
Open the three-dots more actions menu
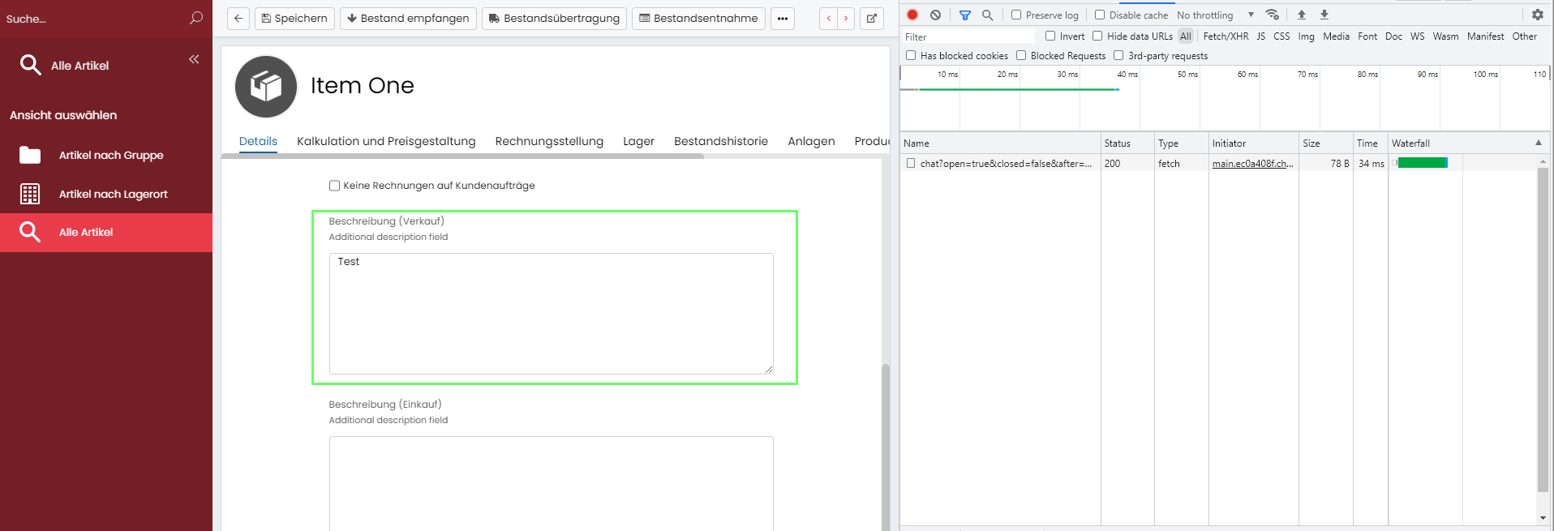[x=783, y=19]
